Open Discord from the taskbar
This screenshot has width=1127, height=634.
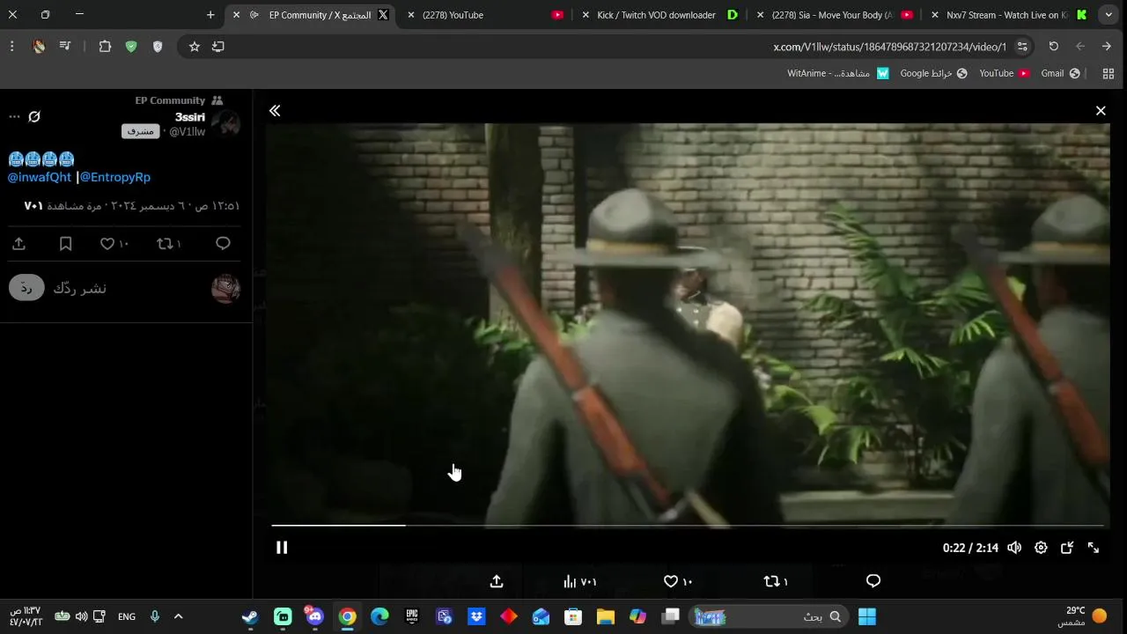pos(315,616)
